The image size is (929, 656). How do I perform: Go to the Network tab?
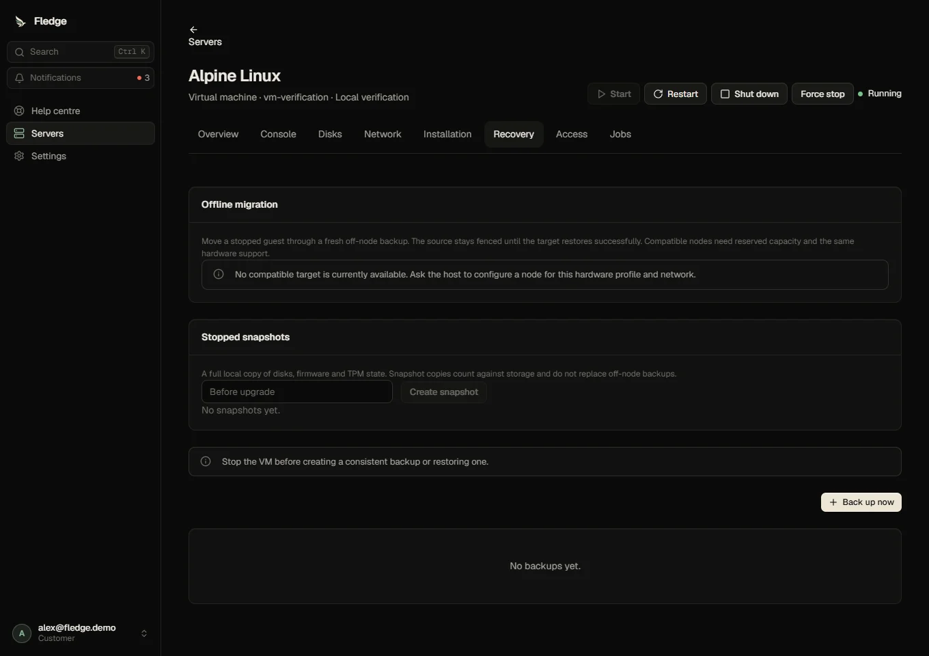click(383, 134)
